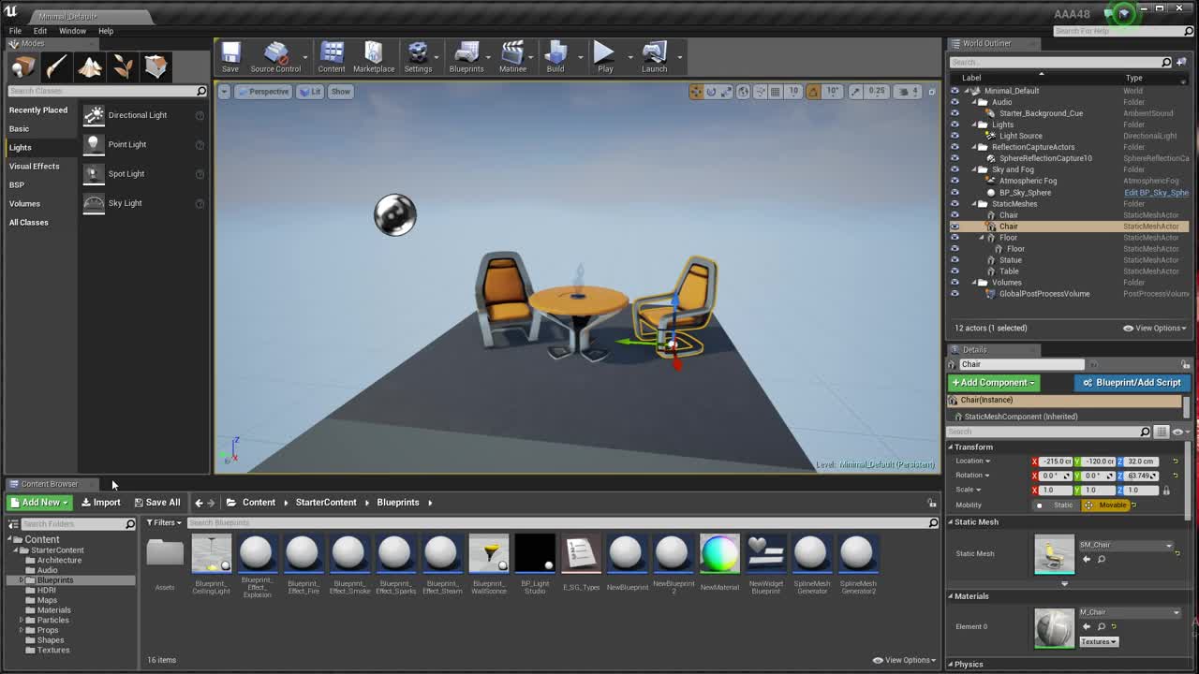This screenshot has height=674, width=1199.
Task: Select the Floor parent actor in outliner
Action: [1008, 238]
